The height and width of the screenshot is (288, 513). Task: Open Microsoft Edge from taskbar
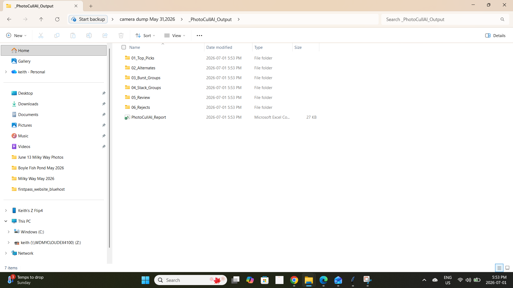click(324, 280)
